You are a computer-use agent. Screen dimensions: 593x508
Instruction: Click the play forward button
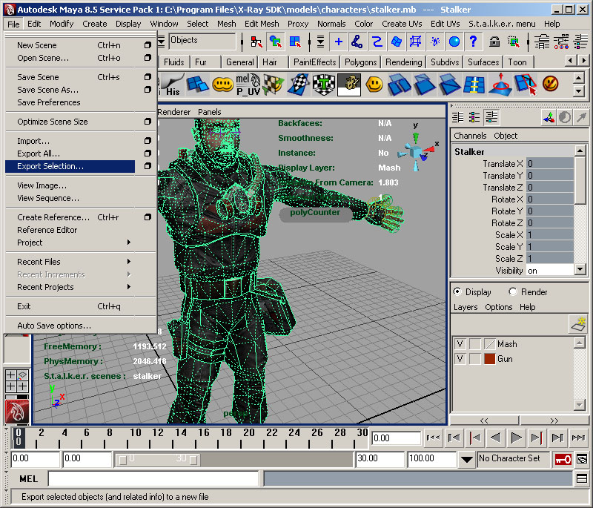[x=516, y=438]
